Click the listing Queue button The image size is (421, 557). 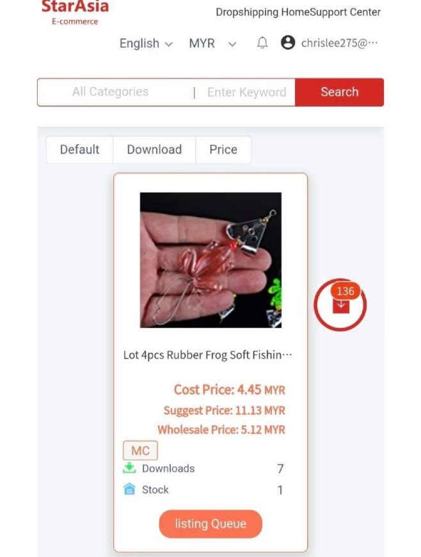click(210, 524)
